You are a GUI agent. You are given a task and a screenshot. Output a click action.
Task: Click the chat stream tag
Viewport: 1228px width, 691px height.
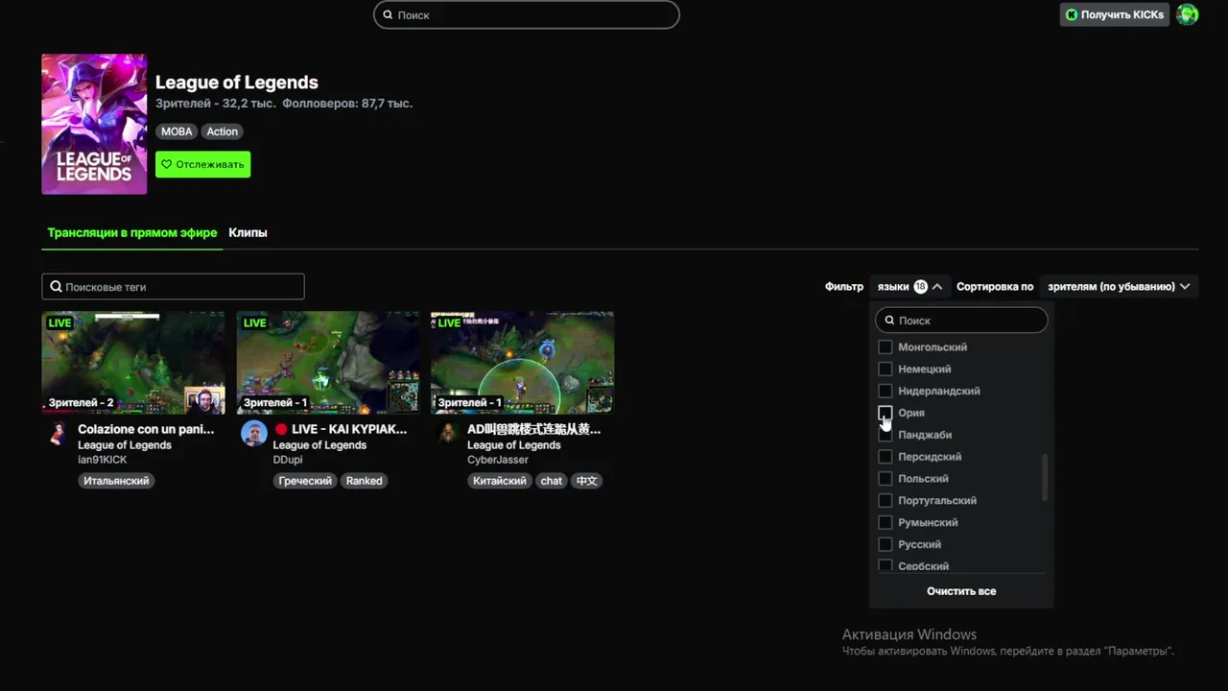tap(552, 481)
